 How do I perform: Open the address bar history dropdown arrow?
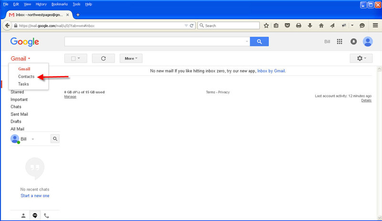pyautogui.click(x=186, y=26)
